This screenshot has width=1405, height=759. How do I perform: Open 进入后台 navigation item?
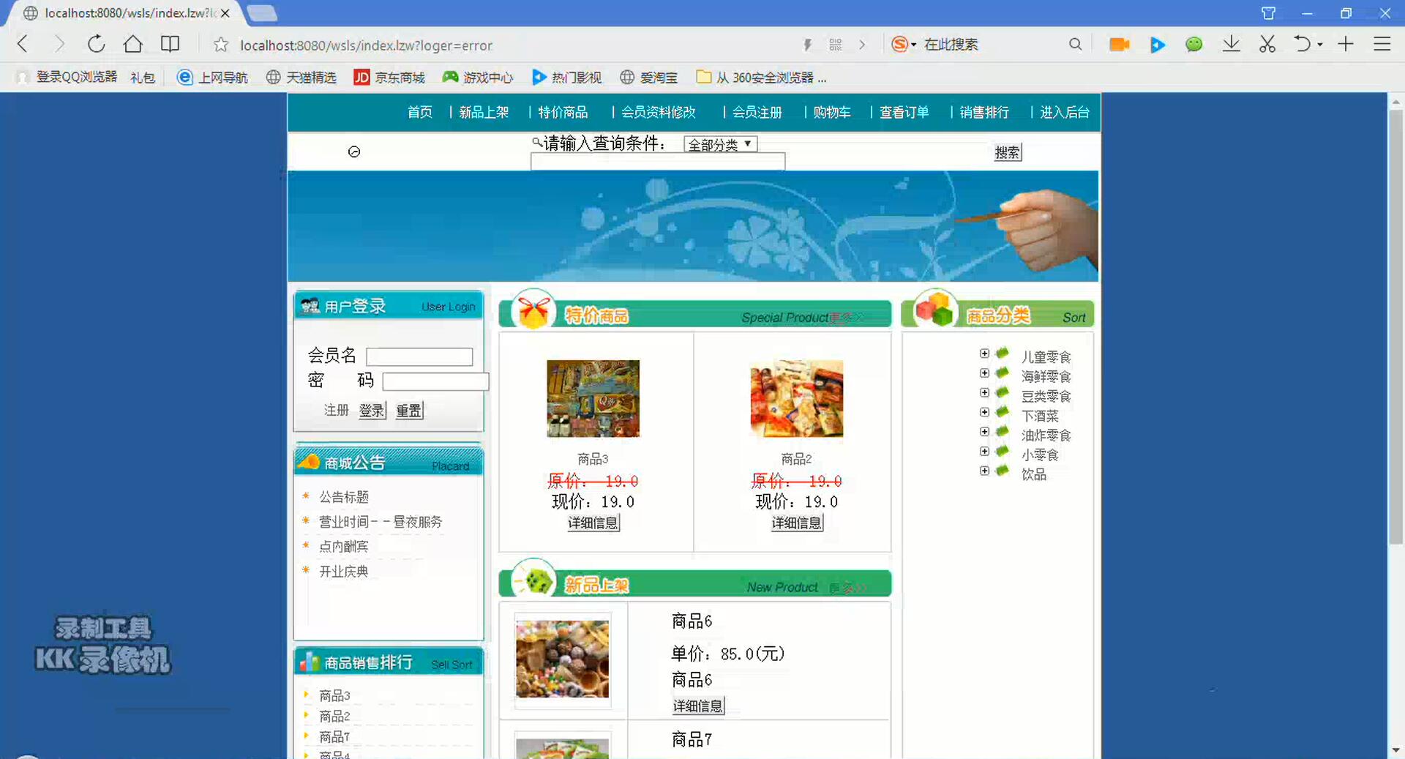point(1064,112)
